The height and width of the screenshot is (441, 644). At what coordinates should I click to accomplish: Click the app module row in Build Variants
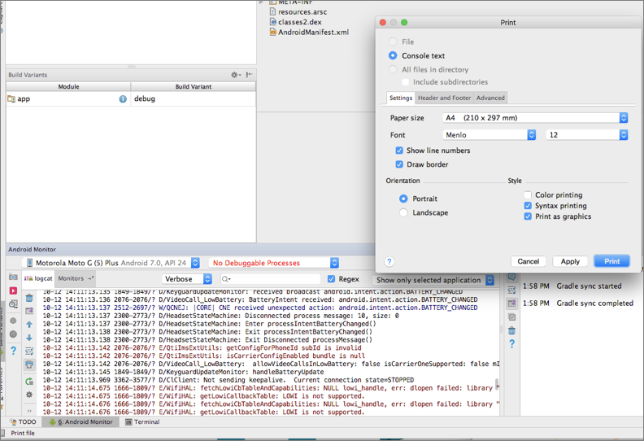pyautogui.click(x=131, y=98)
